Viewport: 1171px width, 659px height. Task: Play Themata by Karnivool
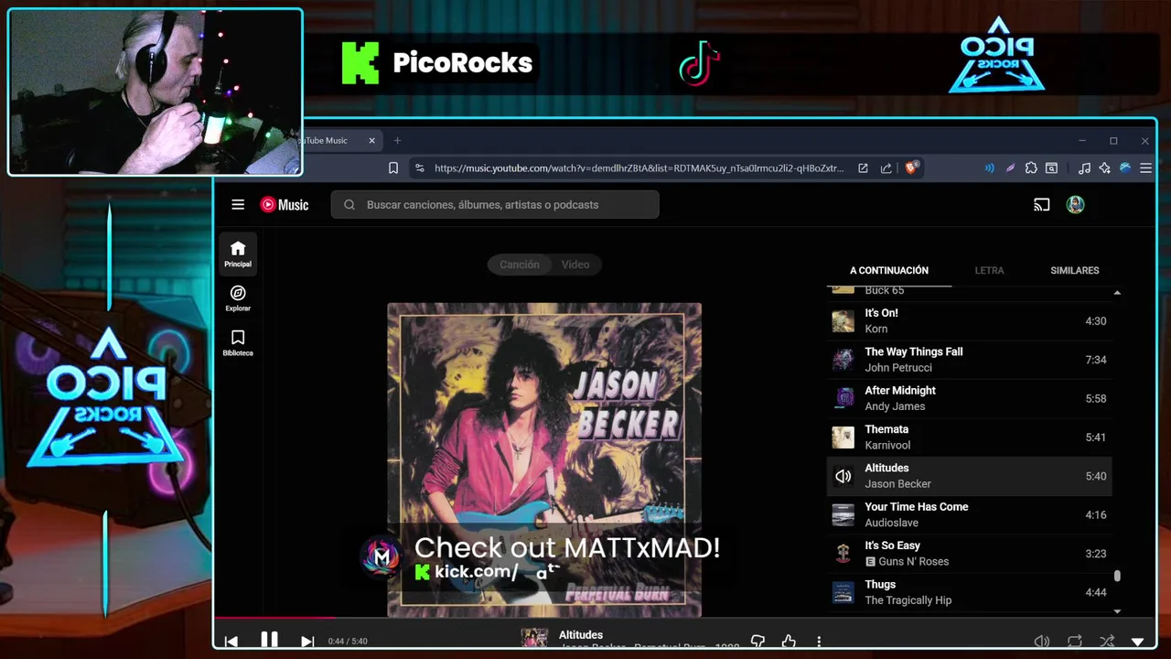click(x=970, y=438)
